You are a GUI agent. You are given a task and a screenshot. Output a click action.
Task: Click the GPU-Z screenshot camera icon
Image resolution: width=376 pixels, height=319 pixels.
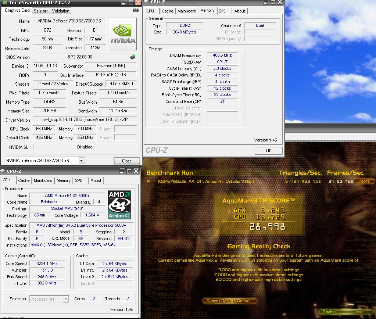coord(136,10)
